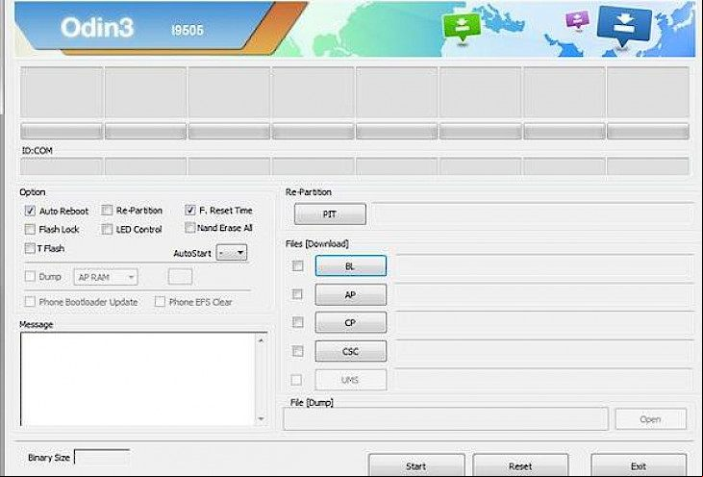Image resolution: width=703 pixels, height=477 pixels.
Task: Tick the checkbox beside BL button
Action: [x=298, y=265]
